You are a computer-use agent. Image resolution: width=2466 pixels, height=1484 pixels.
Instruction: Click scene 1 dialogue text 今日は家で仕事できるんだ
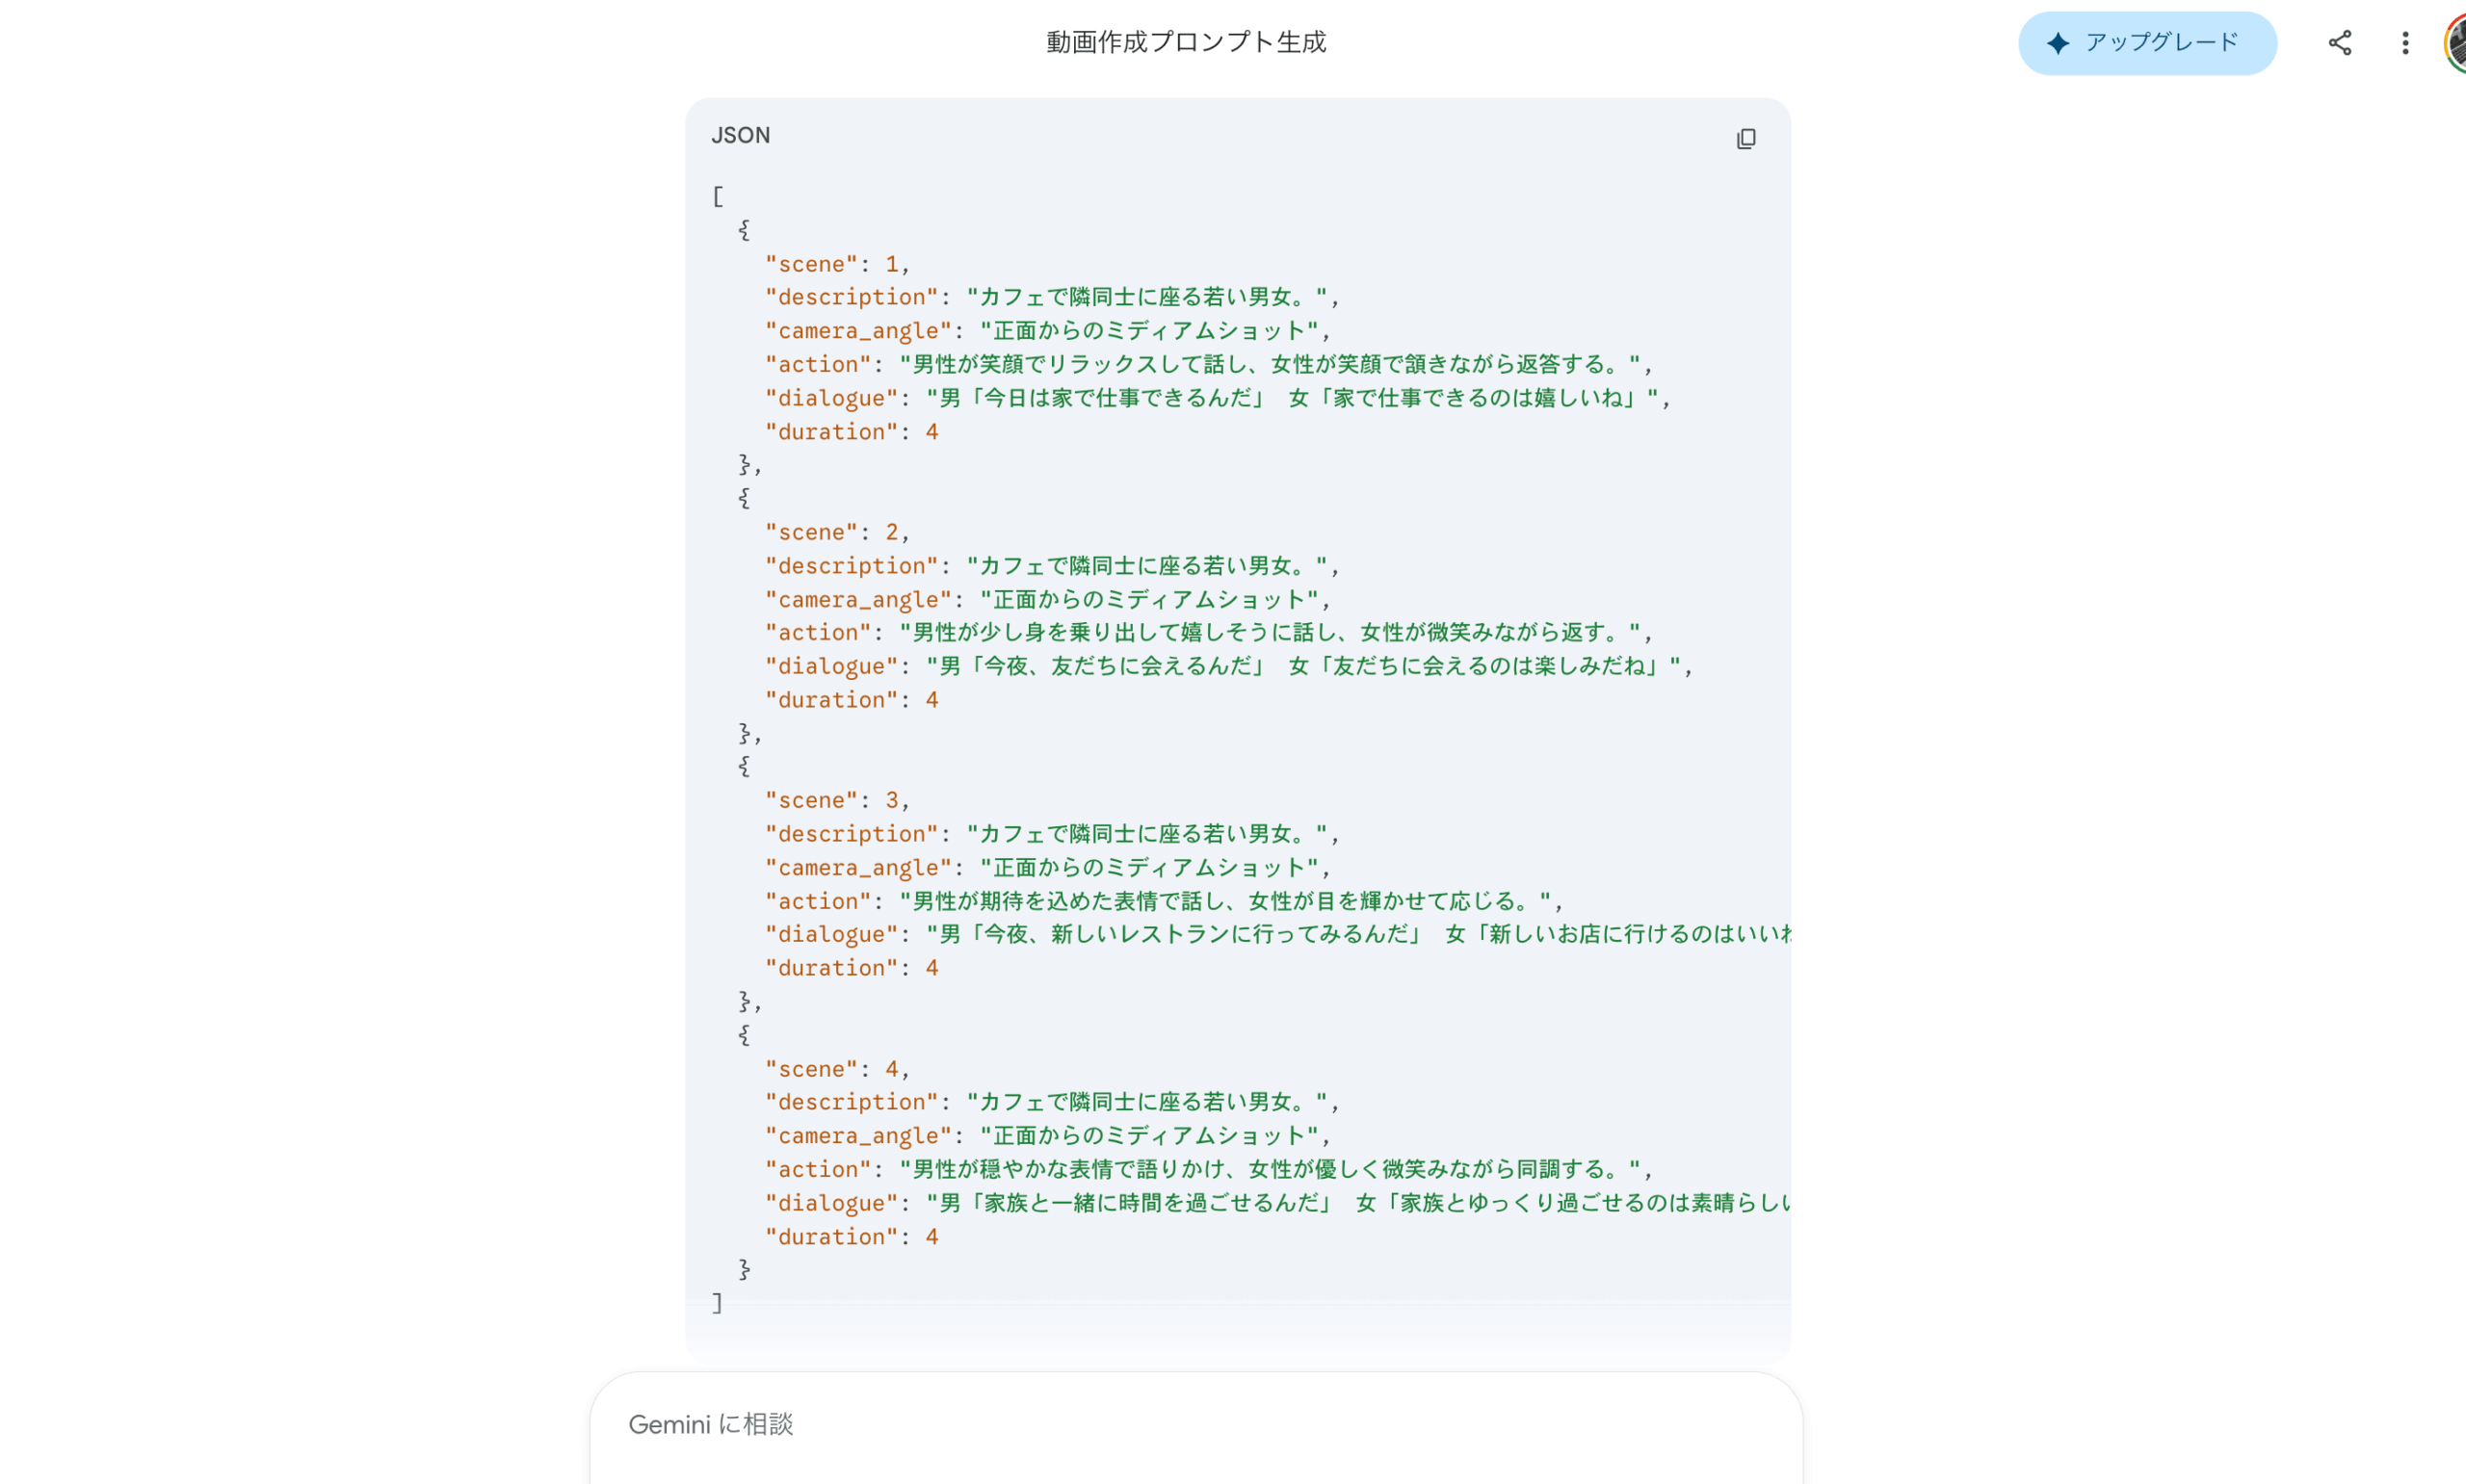(x=1118, y=398)
